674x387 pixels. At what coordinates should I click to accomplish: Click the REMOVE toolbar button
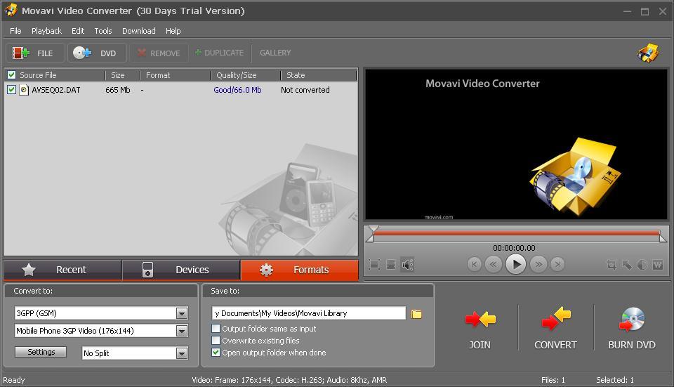point(159,53)
